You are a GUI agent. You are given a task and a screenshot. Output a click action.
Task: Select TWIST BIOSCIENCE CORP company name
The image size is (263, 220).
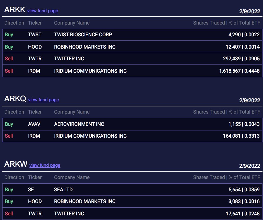click(83, 35)
